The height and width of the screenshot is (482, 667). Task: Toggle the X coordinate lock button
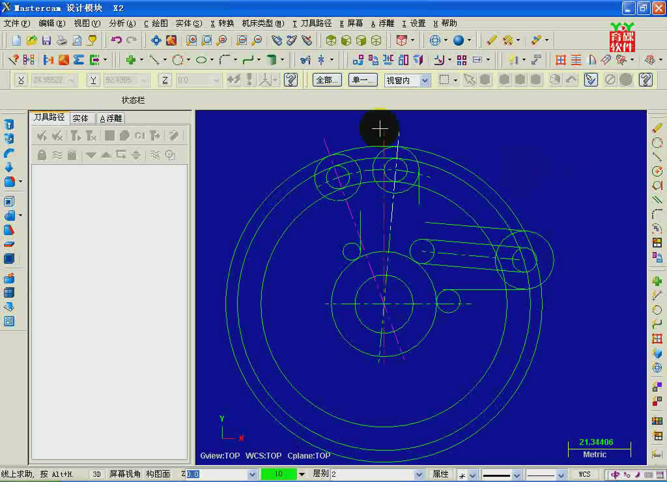click(21, 80)
